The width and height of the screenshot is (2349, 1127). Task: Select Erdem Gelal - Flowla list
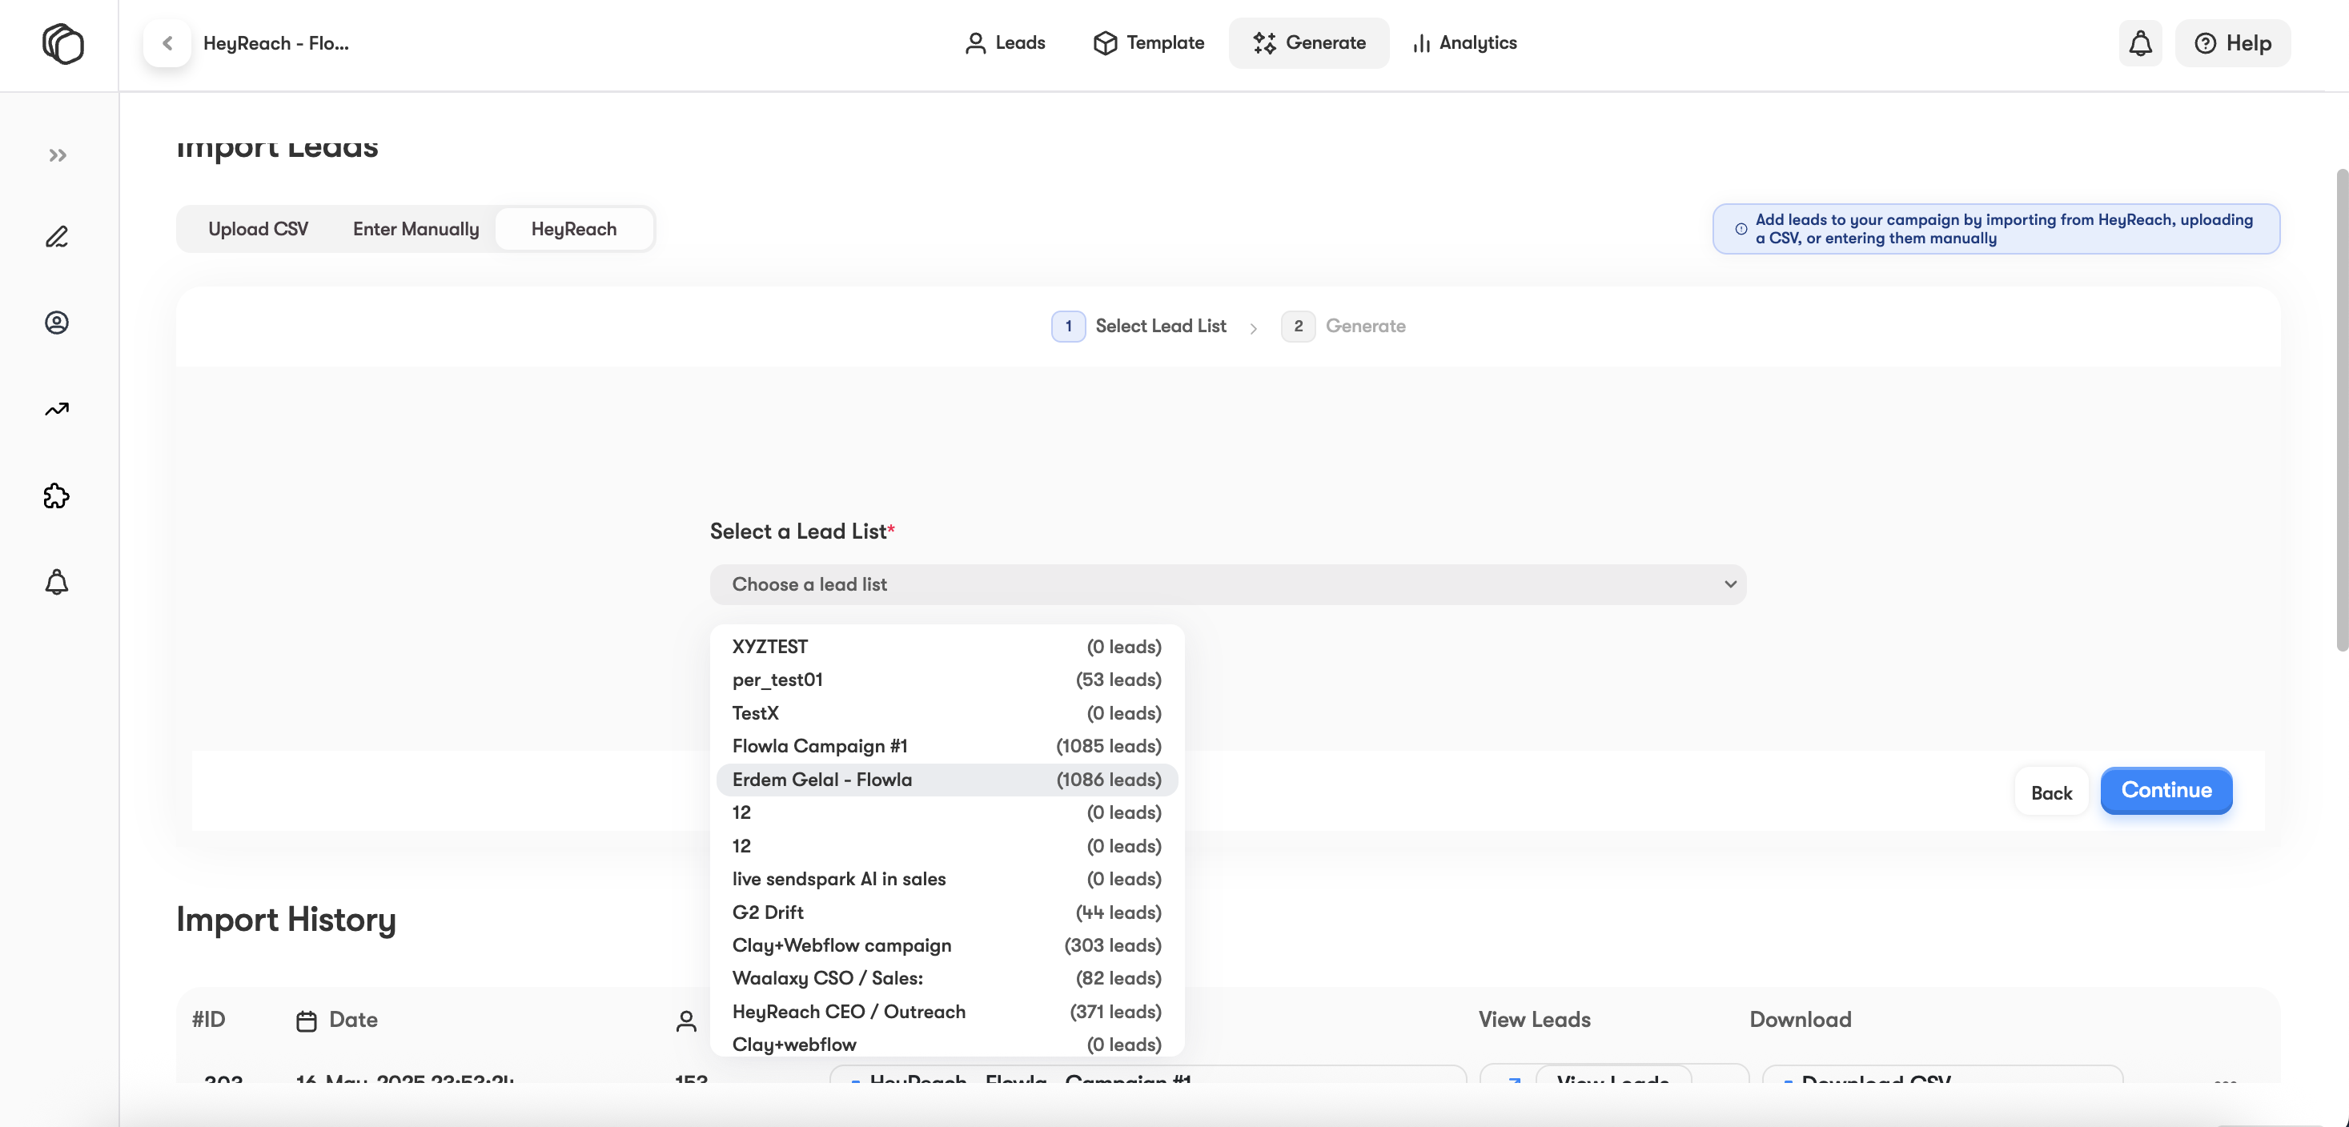[x=946, y=780]
